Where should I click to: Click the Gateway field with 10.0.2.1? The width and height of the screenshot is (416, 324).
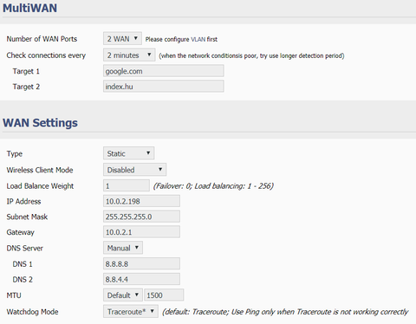click(141, 232)
